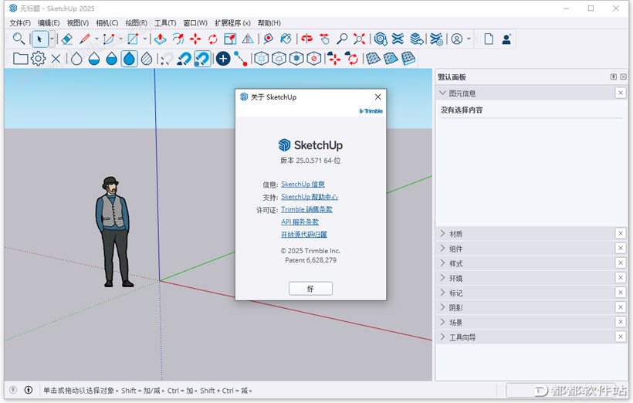
Task: Expand the 材质 panel
Action: [443, 233]
